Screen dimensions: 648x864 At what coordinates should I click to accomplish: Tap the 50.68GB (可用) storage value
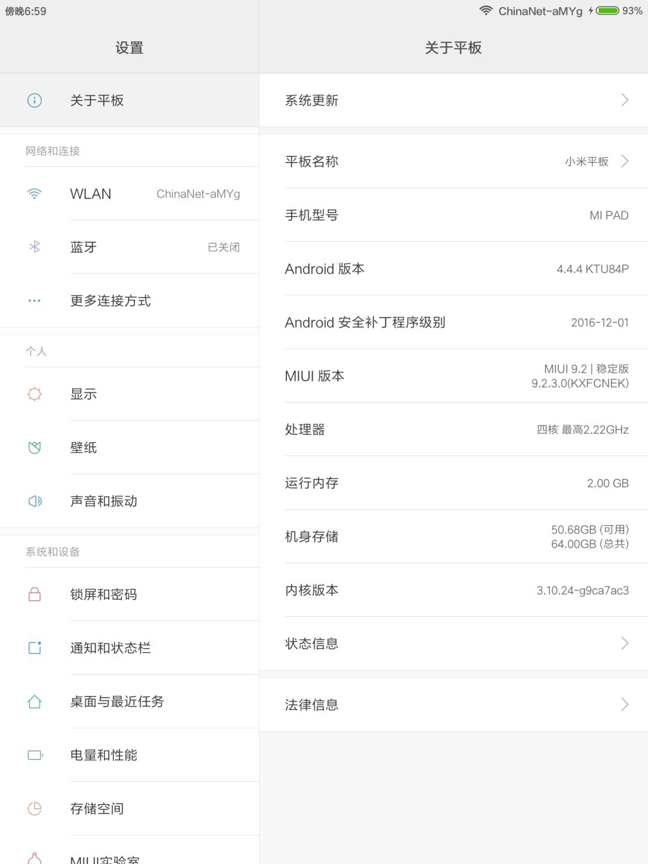point(590,529)
